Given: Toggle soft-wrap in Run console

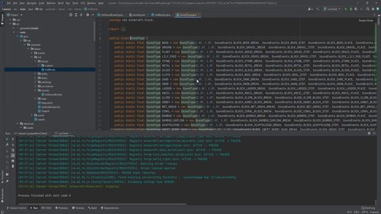Looking at the screenshot, I should (13, 150).
